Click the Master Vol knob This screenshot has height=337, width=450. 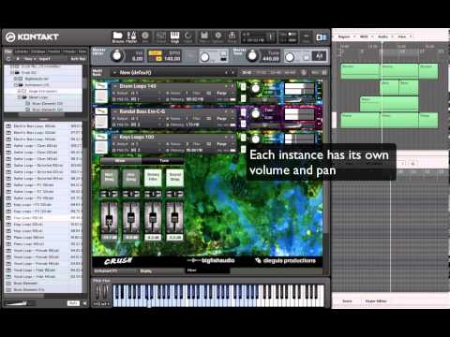(x=117, y=56)
